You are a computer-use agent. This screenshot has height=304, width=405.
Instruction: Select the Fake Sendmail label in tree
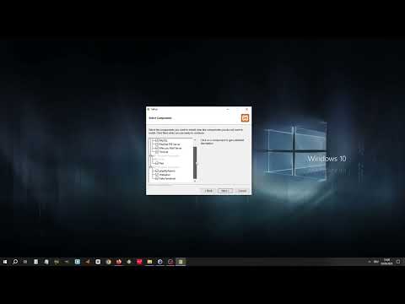tap(167, 178)
